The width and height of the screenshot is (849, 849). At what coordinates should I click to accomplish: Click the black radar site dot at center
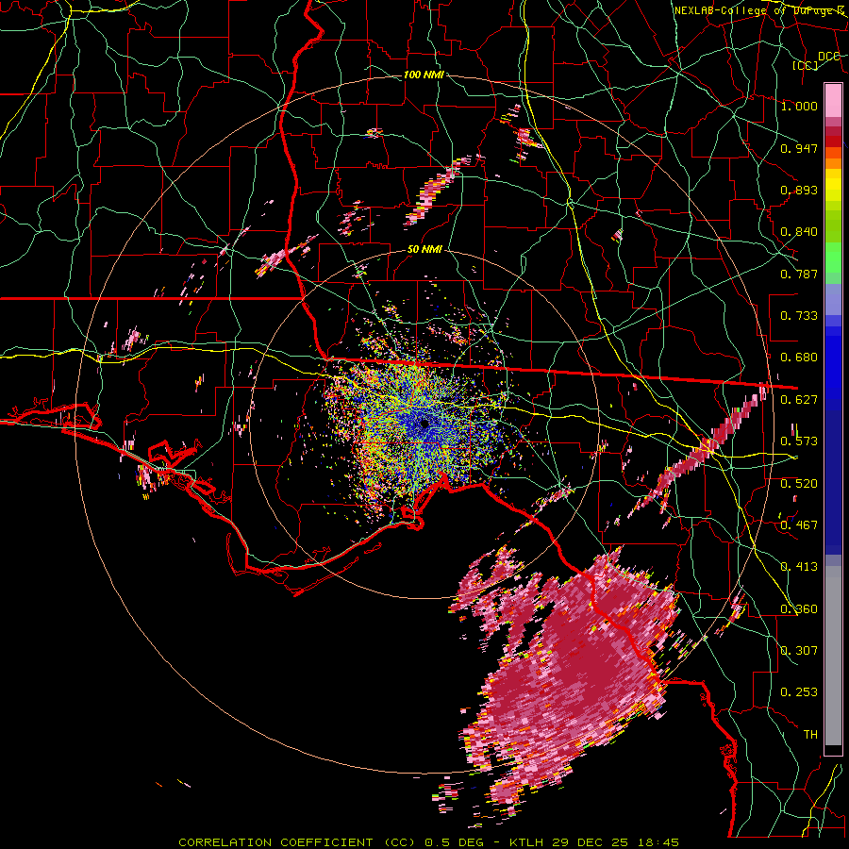click(x=424, y=424)
